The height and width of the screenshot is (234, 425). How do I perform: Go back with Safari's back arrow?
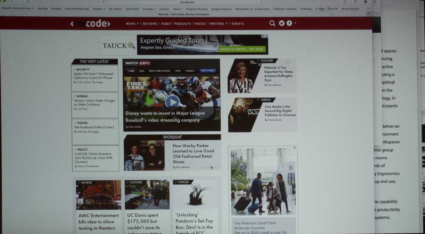pyautogui.click(x=11, y=2)
